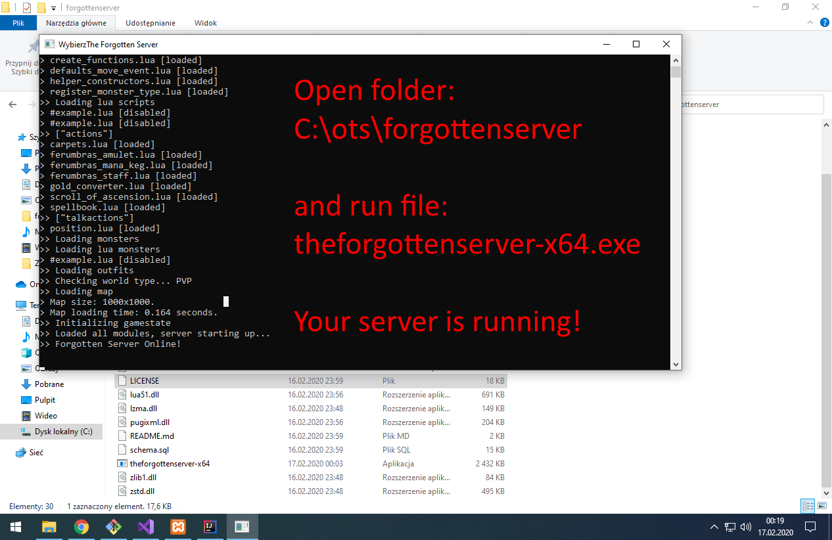Select the lua51.dll file
This screenshot has width=832, height=540.
145,395
